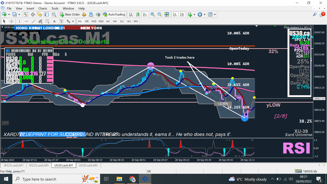The image size is (327, 184).
Task: Show hidden tray icons chevron
Action: pyautogui.click(x=272, y=179)
